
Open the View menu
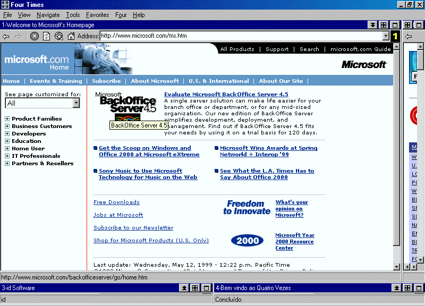click(x=24, y=15)
